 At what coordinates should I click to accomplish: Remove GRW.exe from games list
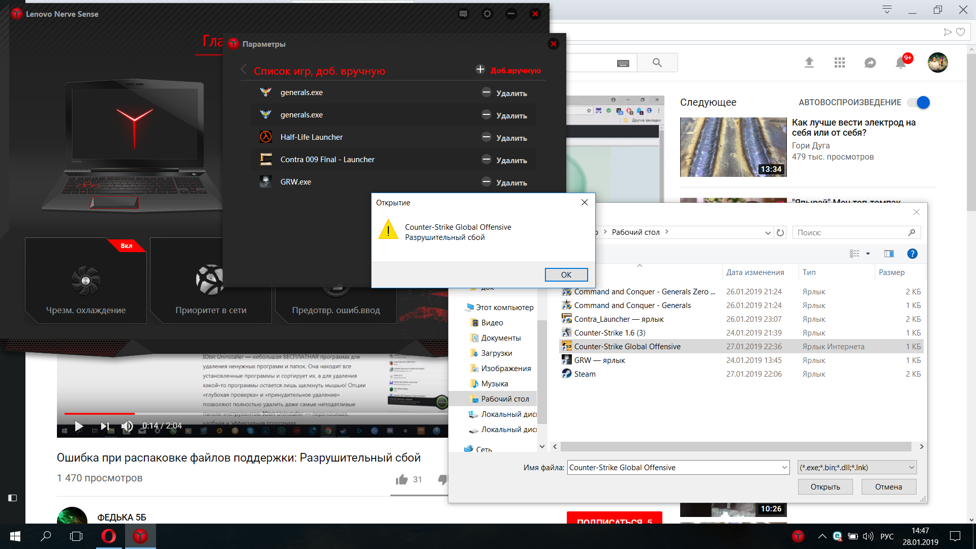click(504, 182)
